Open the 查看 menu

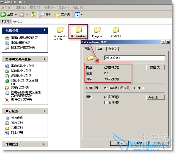[35, 8]
